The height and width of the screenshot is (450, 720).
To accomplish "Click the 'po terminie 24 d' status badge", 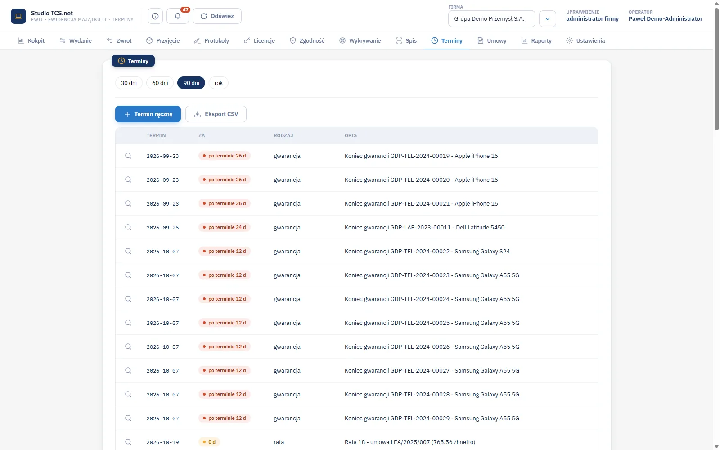I will pos(225,227).
